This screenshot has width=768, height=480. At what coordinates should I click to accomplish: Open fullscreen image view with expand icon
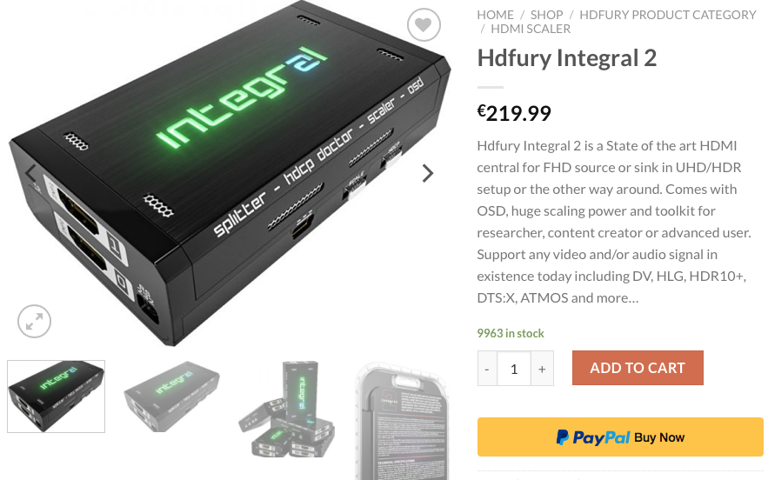(34, 322)
